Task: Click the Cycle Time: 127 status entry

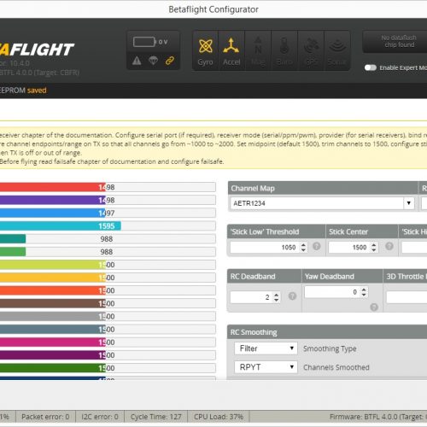Action: pos(155,417)
